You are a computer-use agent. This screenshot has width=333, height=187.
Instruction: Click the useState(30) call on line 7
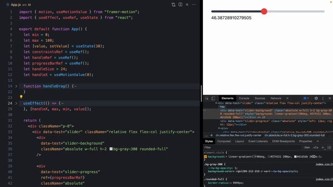pos(89,46)
